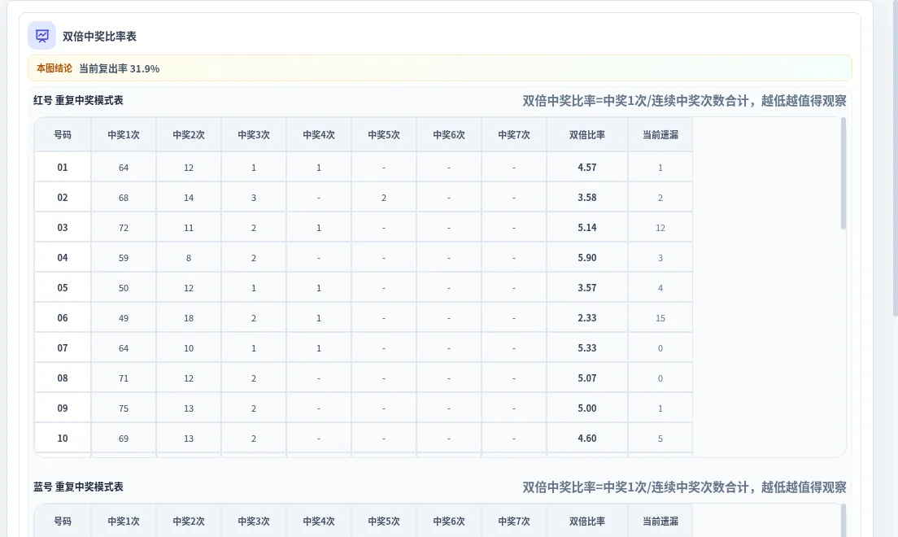Click the 中奖2次 value 18 in row 06
This screenshot has width=898, height=537.
point(189,318)
